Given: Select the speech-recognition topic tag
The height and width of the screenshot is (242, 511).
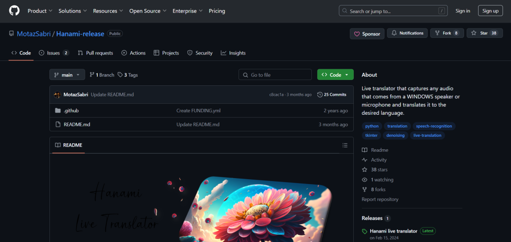Looking at the screenshot, I should [434, 126].
